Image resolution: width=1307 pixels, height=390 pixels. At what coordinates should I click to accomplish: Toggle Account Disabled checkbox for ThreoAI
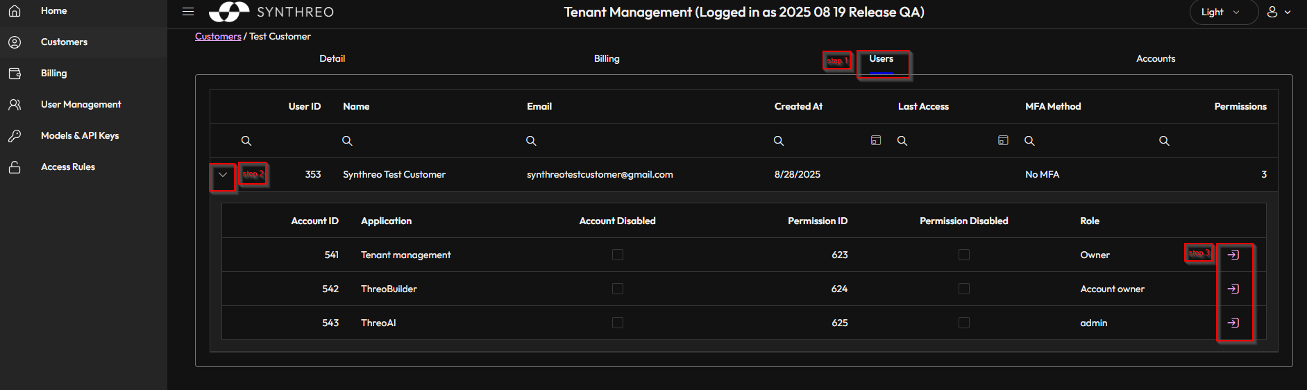(x=618, y=323)
